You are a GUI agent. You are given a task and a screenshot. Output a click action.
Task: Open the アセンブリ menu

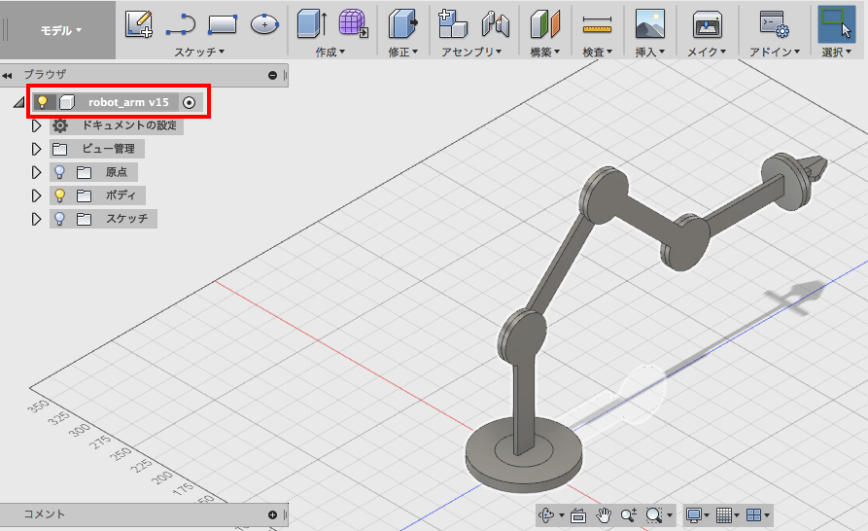point(471,53)
